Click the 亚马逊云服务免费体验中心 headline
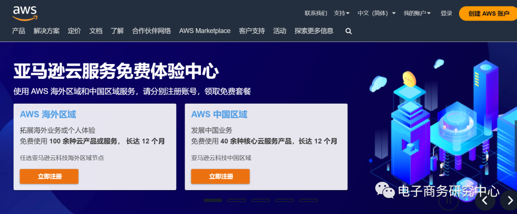Viewport: 517px width, 214px height. (116, 71)
